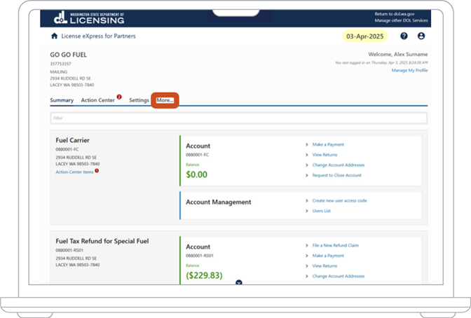Switch to the Summary tab
This screenshot has width=471, height=318.
pyautogui.click(x=62, y=100)
